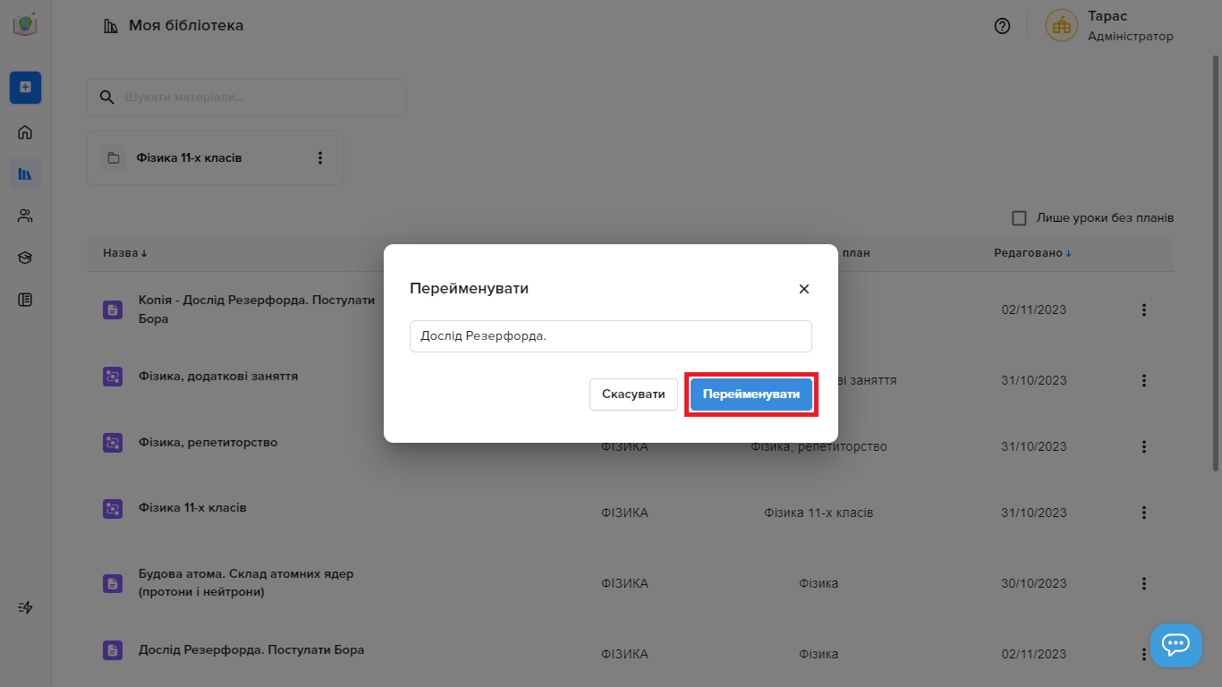1222x687 pixels.
Task: Open options for Будова атома row
Action: point(1143,583)
